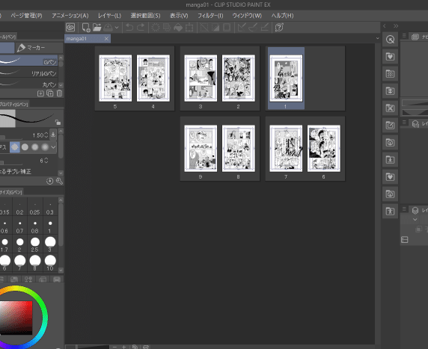The width and height of the screenshot is (428, 349).
Task: Open brush size dynamics button
Action: click(x=53, y=135)
